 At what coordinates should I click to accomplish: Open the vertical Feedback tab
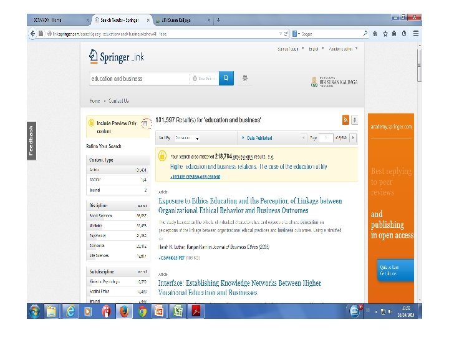click(31, 140)
